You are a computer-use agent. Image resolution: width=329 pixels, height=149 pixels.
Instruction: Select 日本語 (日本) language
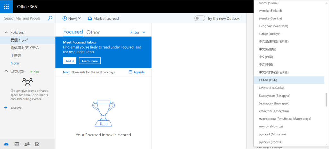point(289,80)
